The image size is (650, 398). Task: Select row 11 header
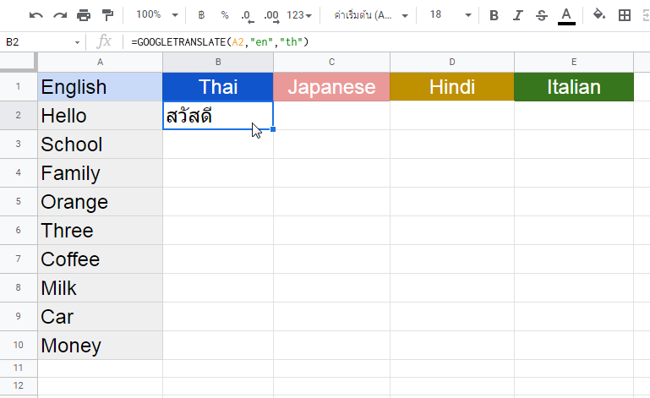click(x=19, y=368)
